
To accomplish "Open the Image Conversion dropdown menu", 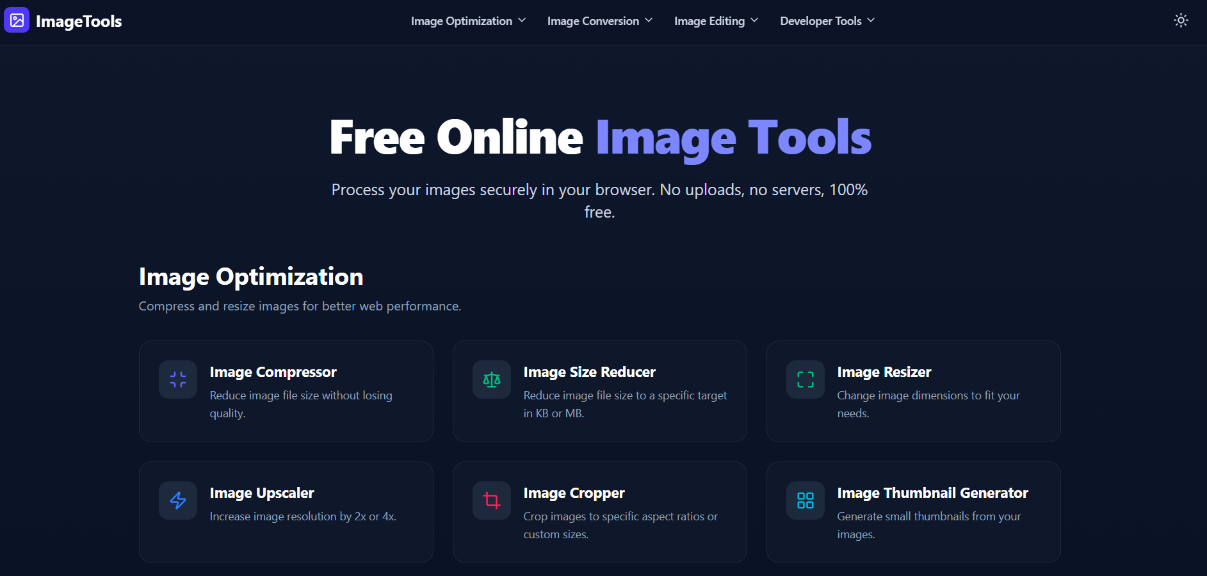I will click(x=599, y=20).
